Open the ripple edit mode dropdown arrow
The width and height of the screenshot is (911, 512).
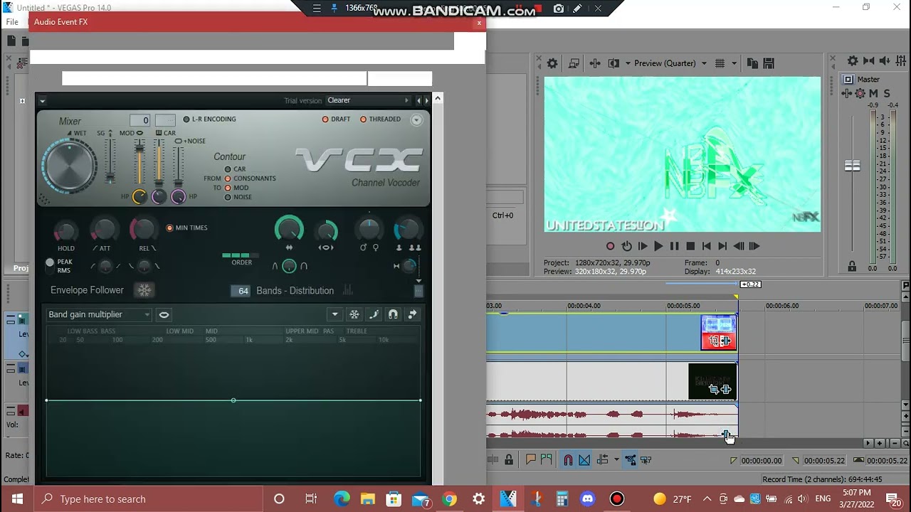point(616,460)
